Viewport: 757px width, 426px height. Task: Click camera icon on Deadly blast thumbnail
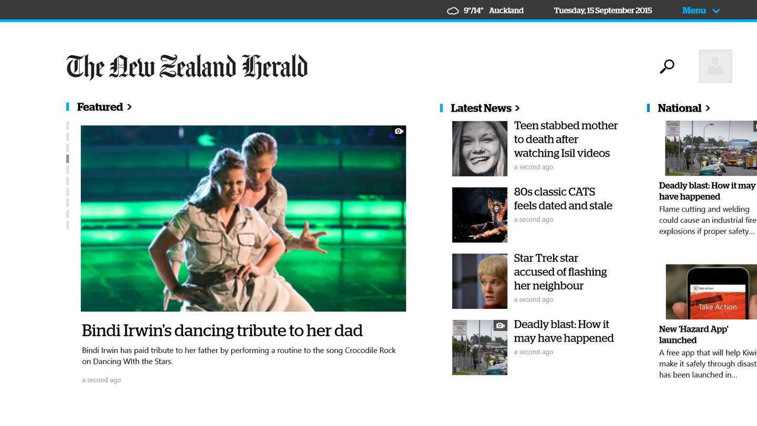tap(500, 326)
